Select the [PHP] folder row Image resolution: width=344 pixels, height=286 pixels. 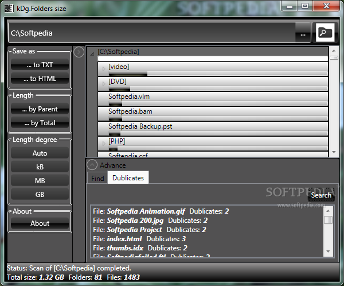[213, 144]
